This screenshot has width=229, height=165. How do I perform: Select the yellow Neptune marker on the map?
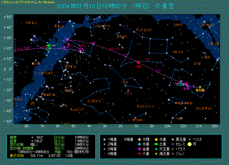click(x=200, y=87)
